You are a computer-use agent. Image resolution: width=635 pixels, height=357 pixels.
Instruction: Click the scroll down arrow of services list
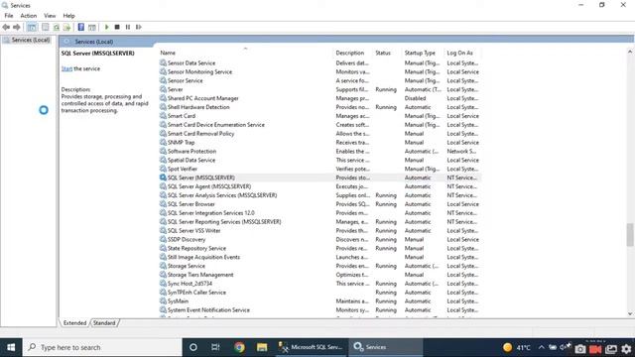click(630, 313)
